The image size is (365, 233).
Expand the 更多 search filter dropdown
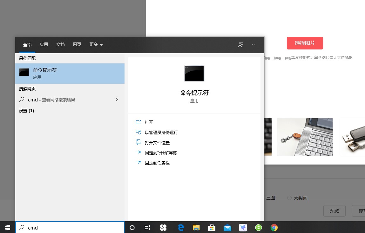(x=96, y=44)
